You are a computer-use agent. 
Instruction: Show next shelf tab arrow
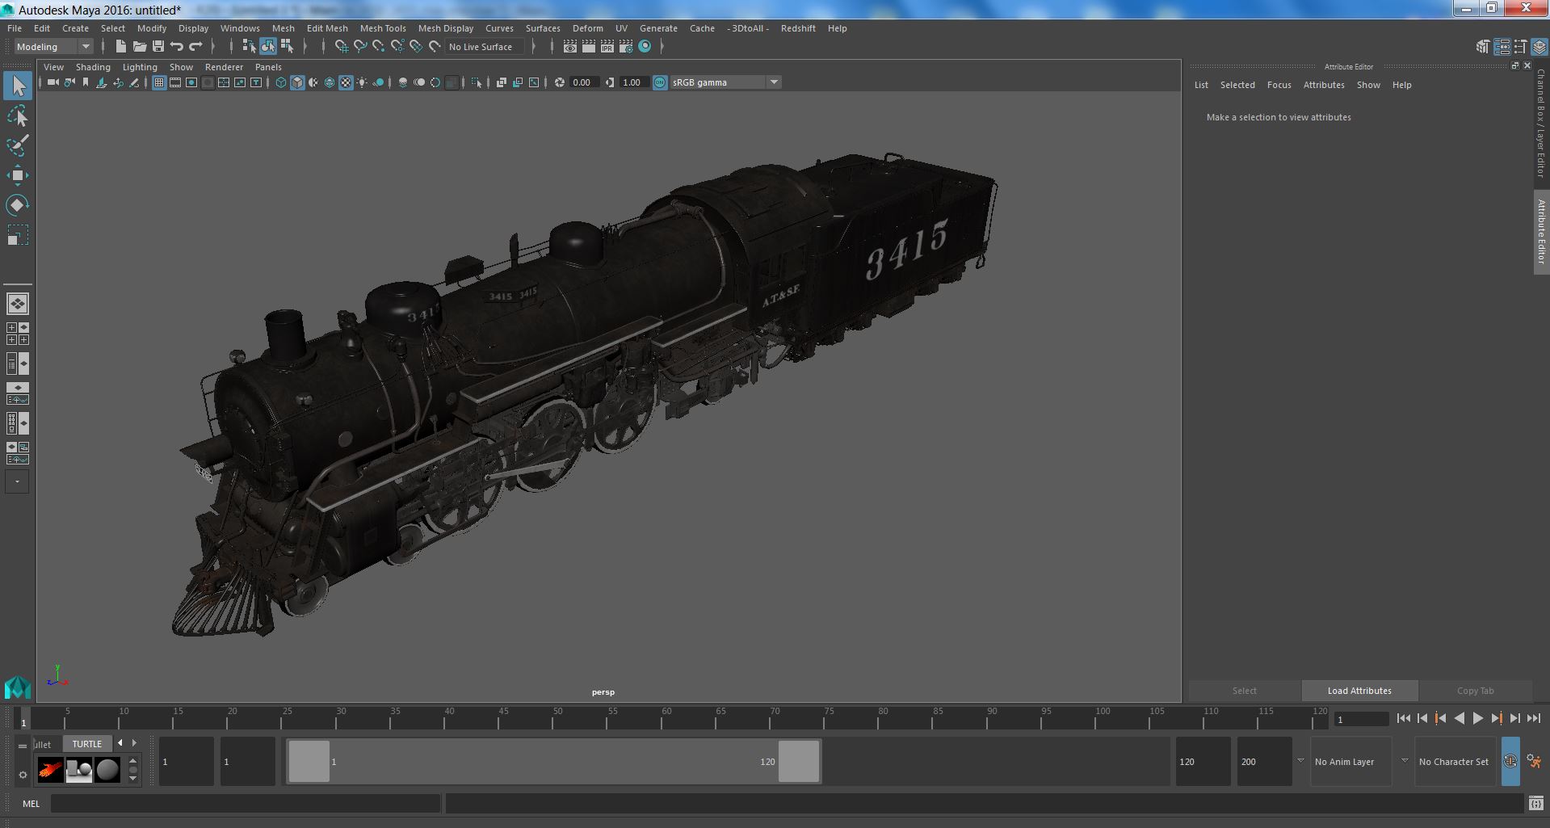[134, 743]
